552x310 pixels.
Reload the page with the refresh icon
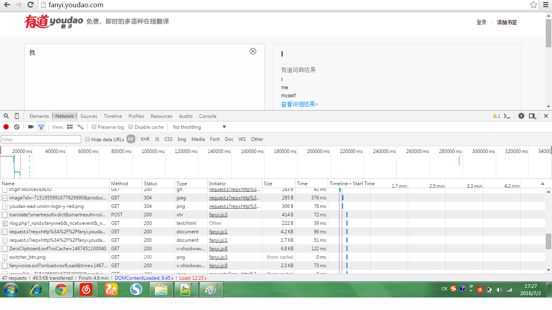coord(30,5)
